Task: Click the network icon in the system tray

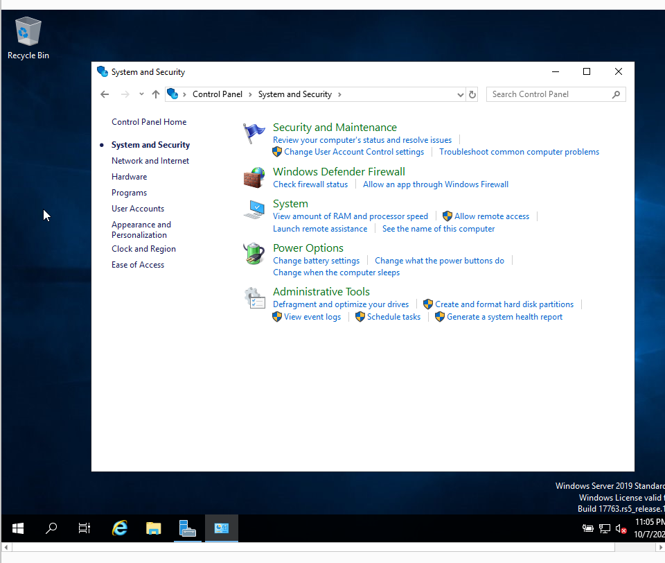Action: click(x=604, y=528)
